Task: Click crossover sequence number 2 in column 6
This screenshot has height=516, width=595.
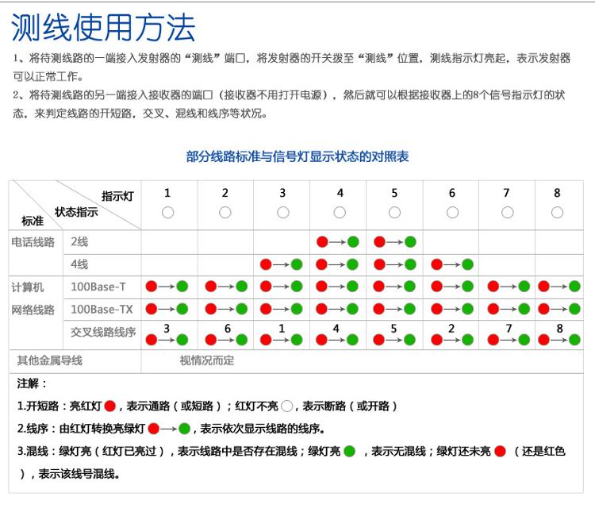Action: point(451,329)
